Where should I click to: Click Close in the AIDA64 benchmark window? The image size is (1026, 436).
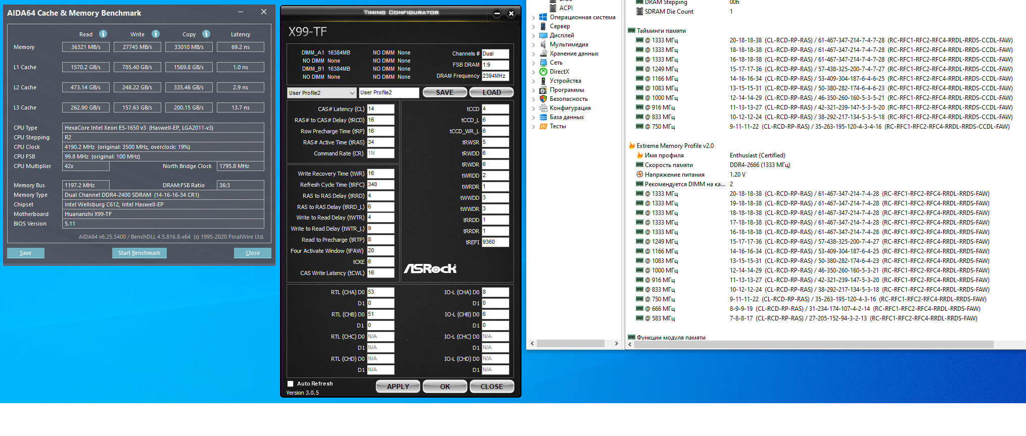click(253, 253)
